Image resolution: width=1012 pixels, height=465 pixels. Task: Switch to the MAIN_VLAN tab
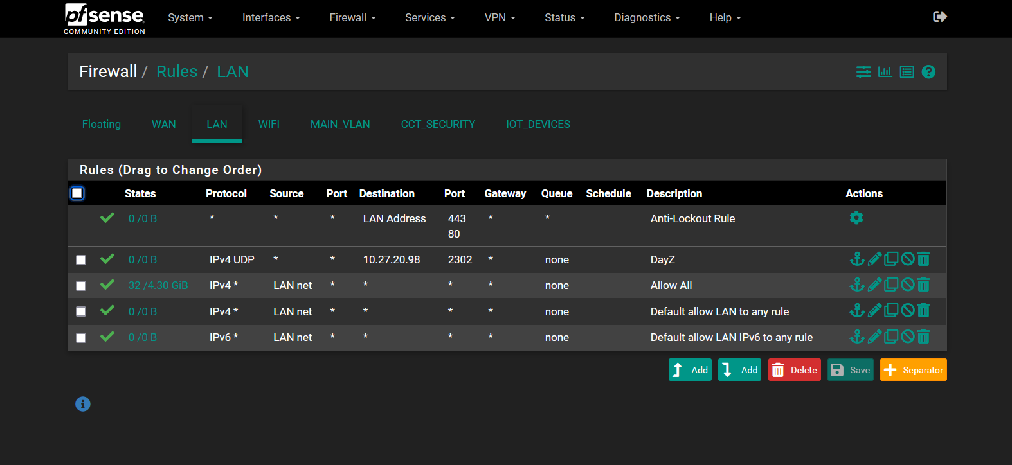point(340,124)
